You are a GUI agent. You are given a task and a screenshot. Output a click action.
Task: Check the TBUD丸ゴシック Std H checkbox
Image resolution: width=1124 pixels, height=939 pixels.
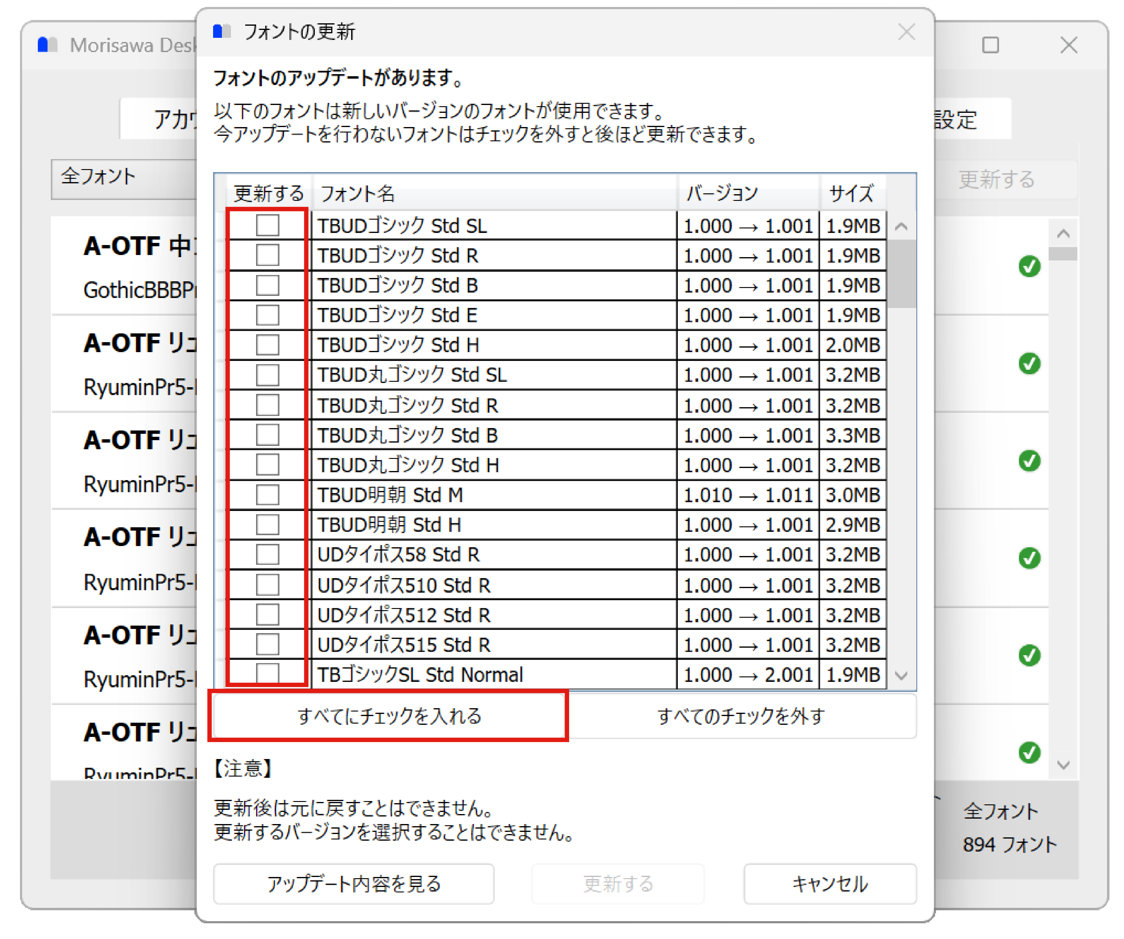click(268, 465)
